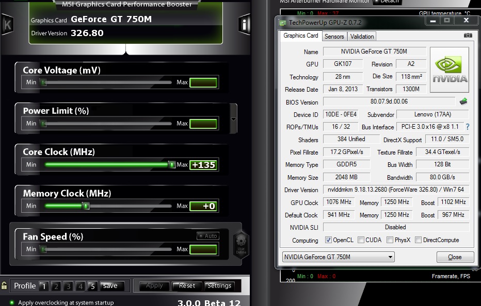Image resolution: width=481 pixels, height=306 pixels.
Task: Click the BIOS save chip icon
Action: pyautogui.click(x=463, y=101)
